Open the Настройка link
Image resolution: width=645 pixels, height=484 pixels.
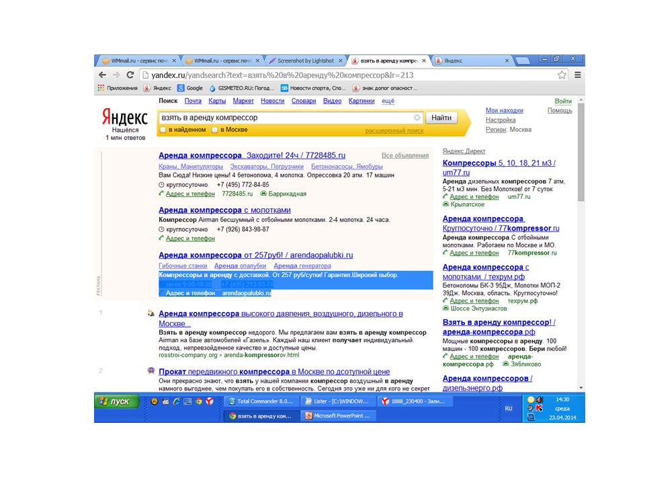500,120
